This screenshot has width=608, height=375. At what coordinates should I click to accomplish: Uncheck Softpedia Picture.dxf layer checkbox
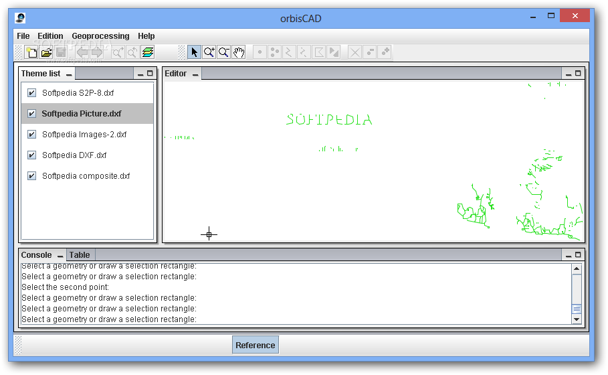coord(32,113)
